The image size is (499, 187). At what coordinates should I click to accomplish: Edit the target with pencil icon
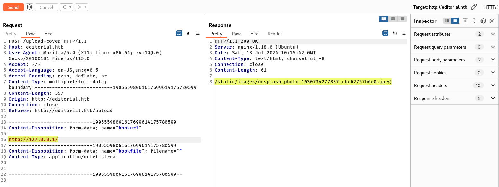click(x=474, y=7)
